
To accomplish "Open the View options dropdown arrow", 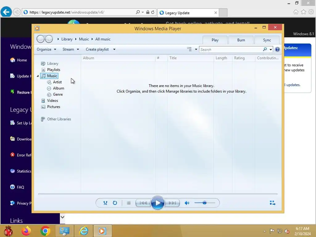I will [196, 49].
